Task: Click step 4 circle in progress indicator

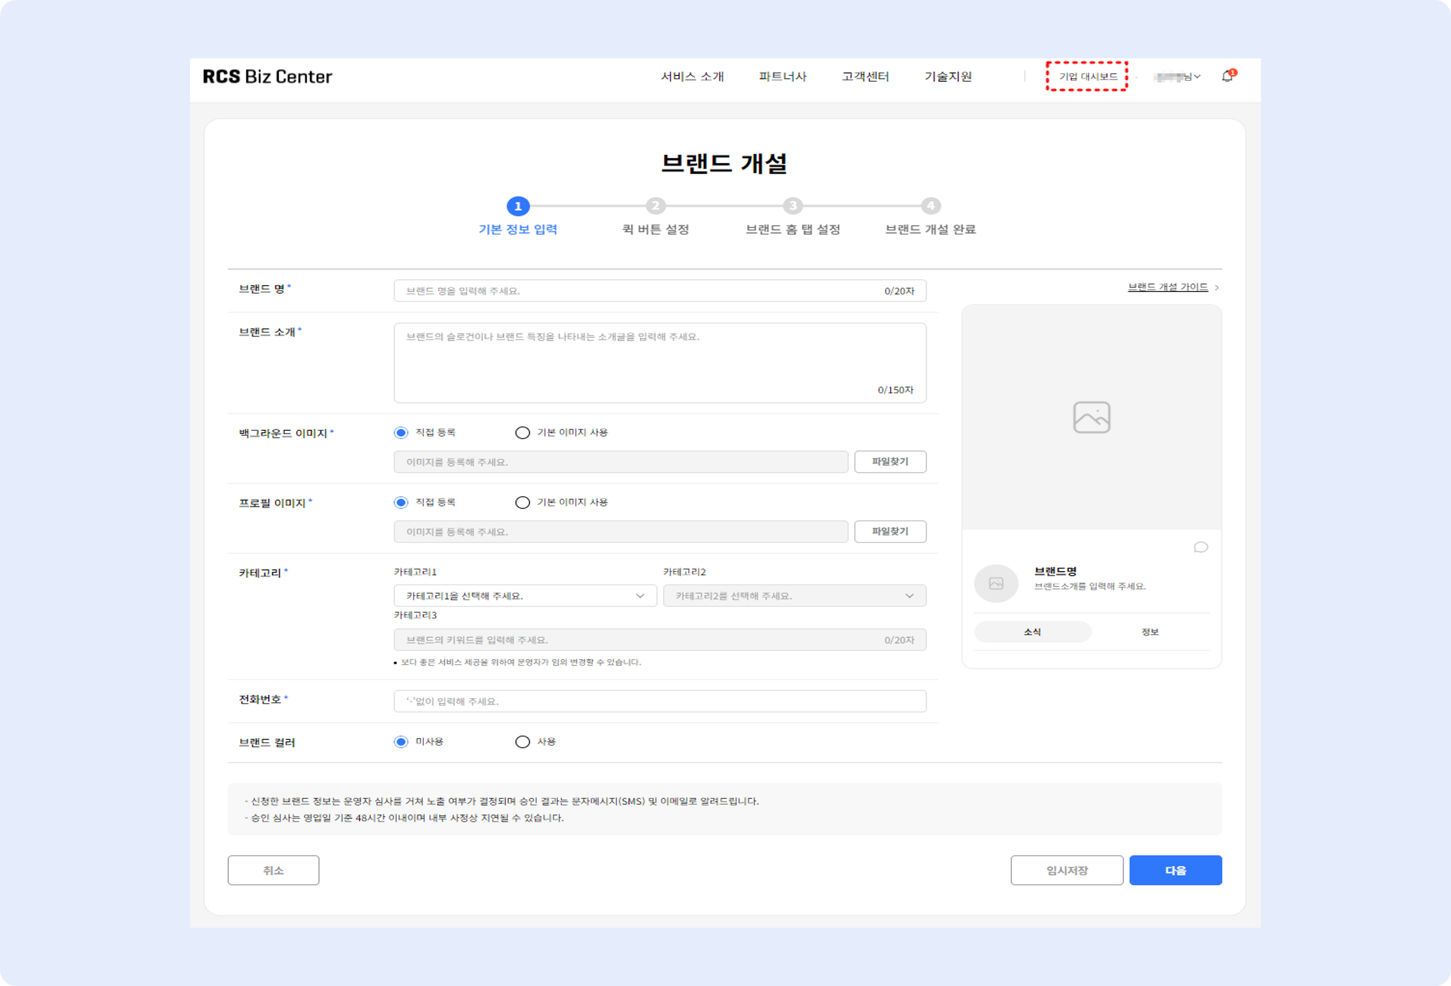Action: coord(930,205)
